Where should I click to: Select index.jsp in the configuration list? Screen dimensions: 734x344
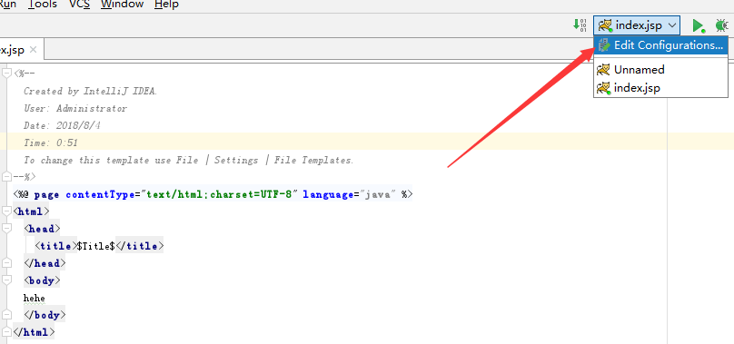661,87
